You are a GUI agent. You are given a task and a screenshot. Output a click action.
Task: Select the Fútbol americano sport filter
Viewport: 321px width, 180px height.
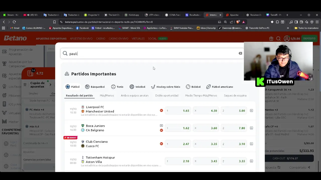220,87
